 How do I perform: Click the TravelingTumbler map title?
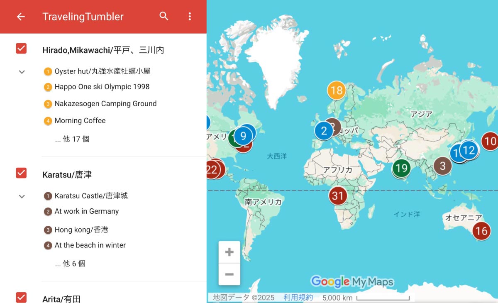[83, 17]
